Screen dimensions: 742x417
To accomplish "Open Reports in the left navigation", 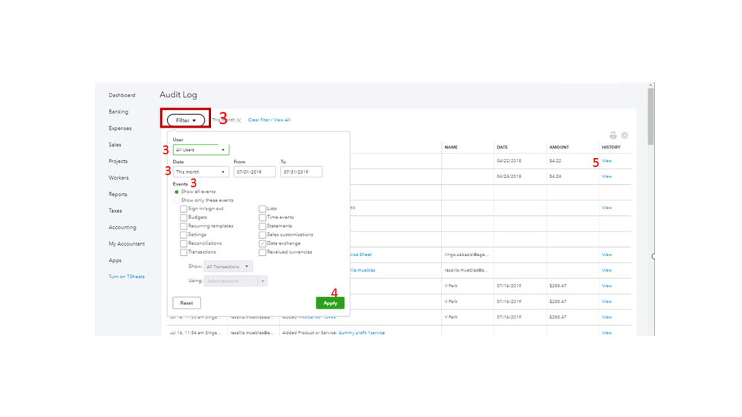I will 118,194.
